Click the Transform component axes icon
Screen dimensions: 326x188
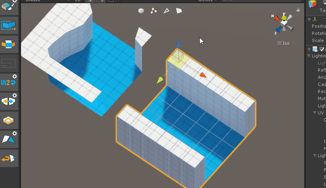(315, 19)
